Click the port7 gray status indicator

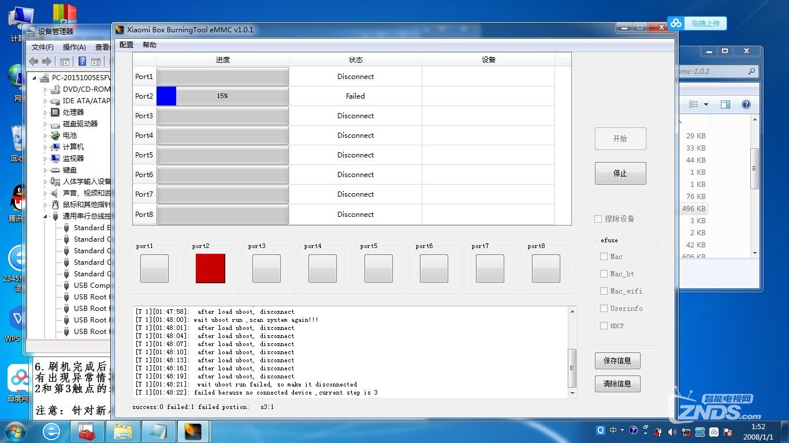490,269
